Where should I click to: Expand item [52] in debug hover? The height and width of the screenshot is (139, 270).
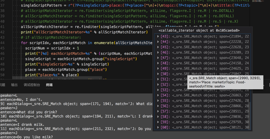tap(158, 85)
